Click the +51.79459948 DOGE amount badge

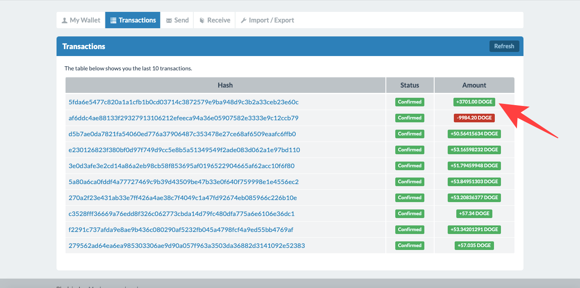(x=474, y=166)
